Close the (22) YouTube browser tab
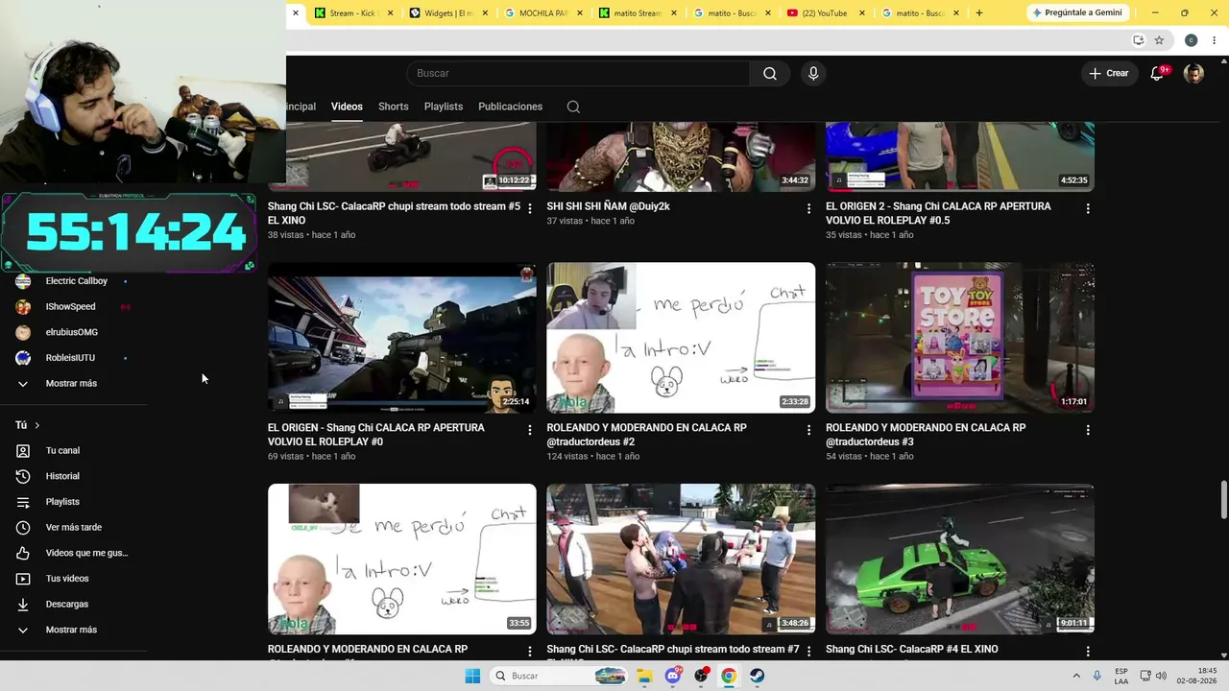The width and height of the screenshot is (1229, 691). (862, 13)
